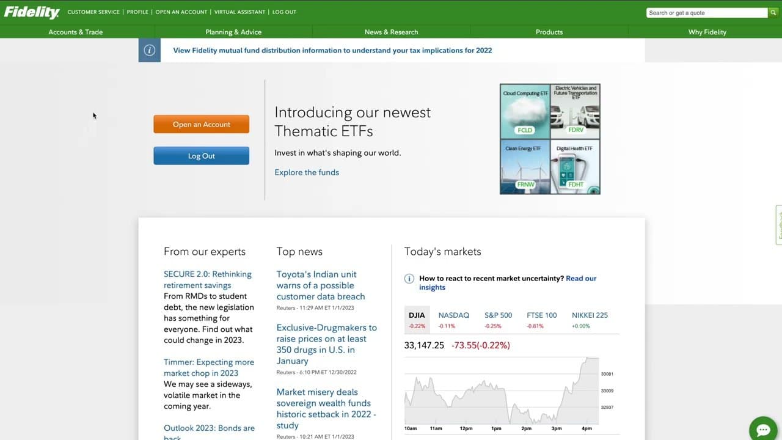
Task: Select the Digital Health ETF FDHT tile
Action: (x=574, y=166)
